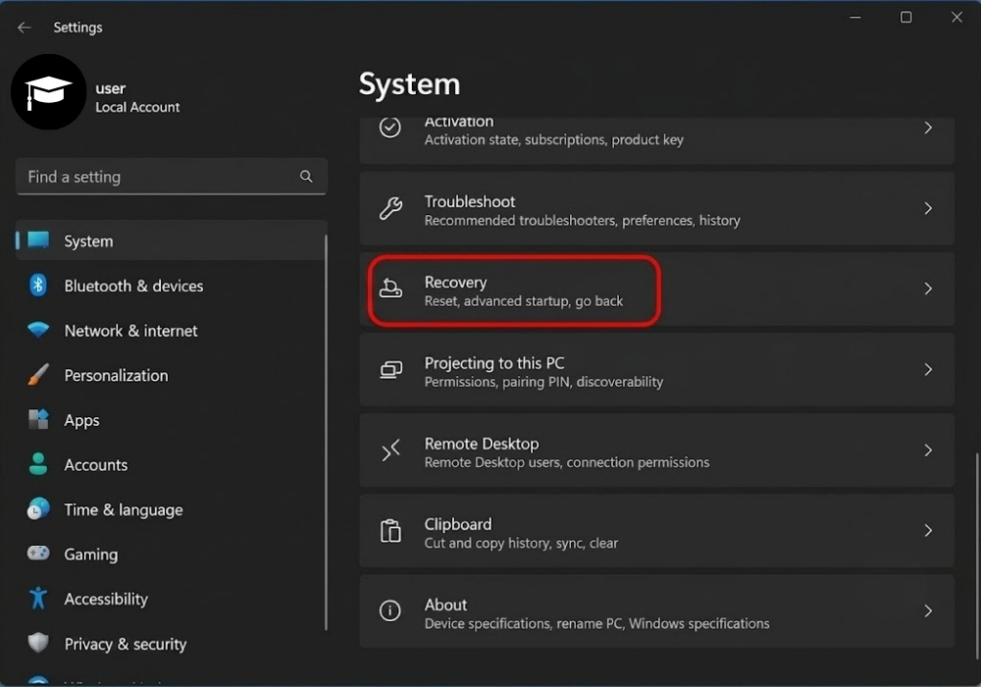Open the Troubleshoot settings title
The width and height of the screenshot is (981, 687).
(x=470, y=201)
